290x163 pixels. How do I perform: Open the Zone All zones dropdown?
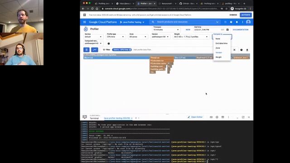click(138, 37)
